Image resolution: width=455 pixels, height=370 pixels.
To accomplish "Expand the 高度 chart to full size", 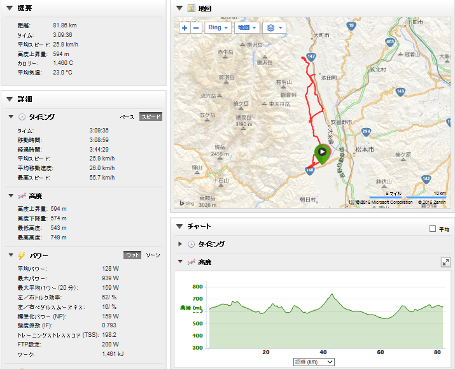I will 445,262.
